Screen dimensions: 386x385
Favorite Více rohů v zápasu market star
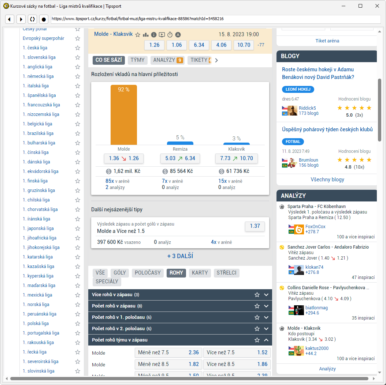click(257, 295)
